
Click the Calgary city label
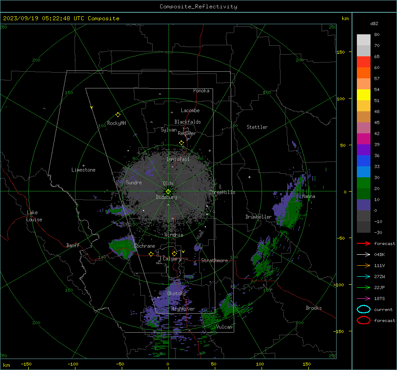click(172, 259)
